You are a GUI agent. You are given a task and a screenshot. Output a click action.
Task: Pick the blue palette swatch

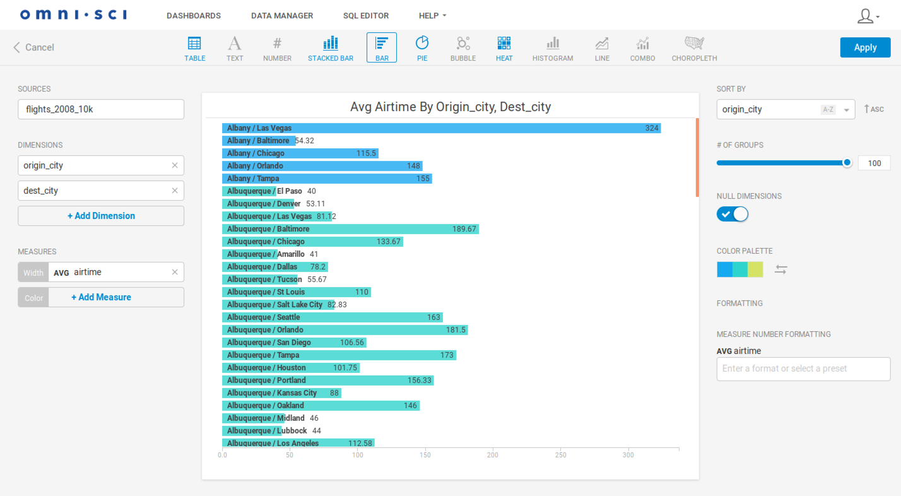pos(724,269)
